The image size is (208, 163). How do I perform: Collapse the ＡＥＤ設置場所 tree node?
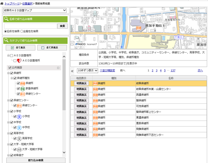8,55
